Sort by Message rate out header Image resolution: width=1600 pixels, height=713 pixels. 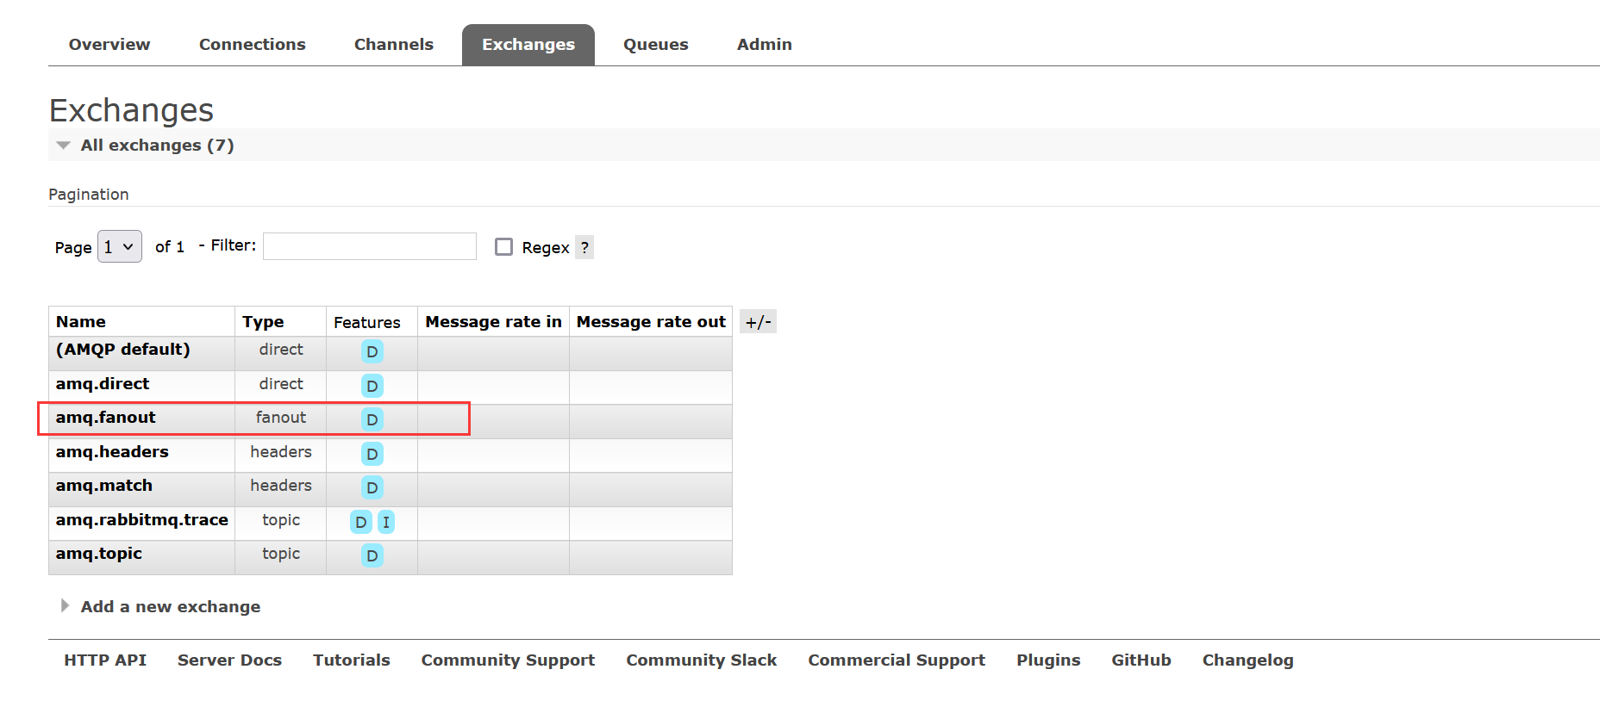[651, 321]
